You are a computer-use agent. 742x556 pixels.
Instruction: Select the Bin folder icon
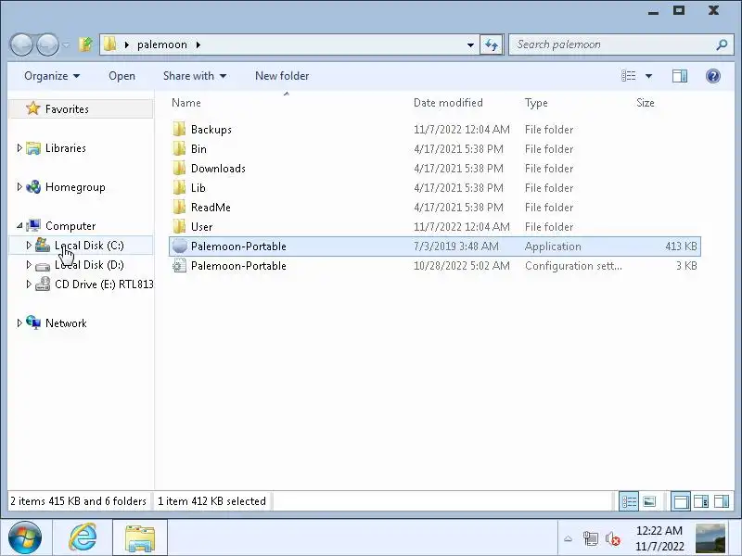tap(179, 148)
